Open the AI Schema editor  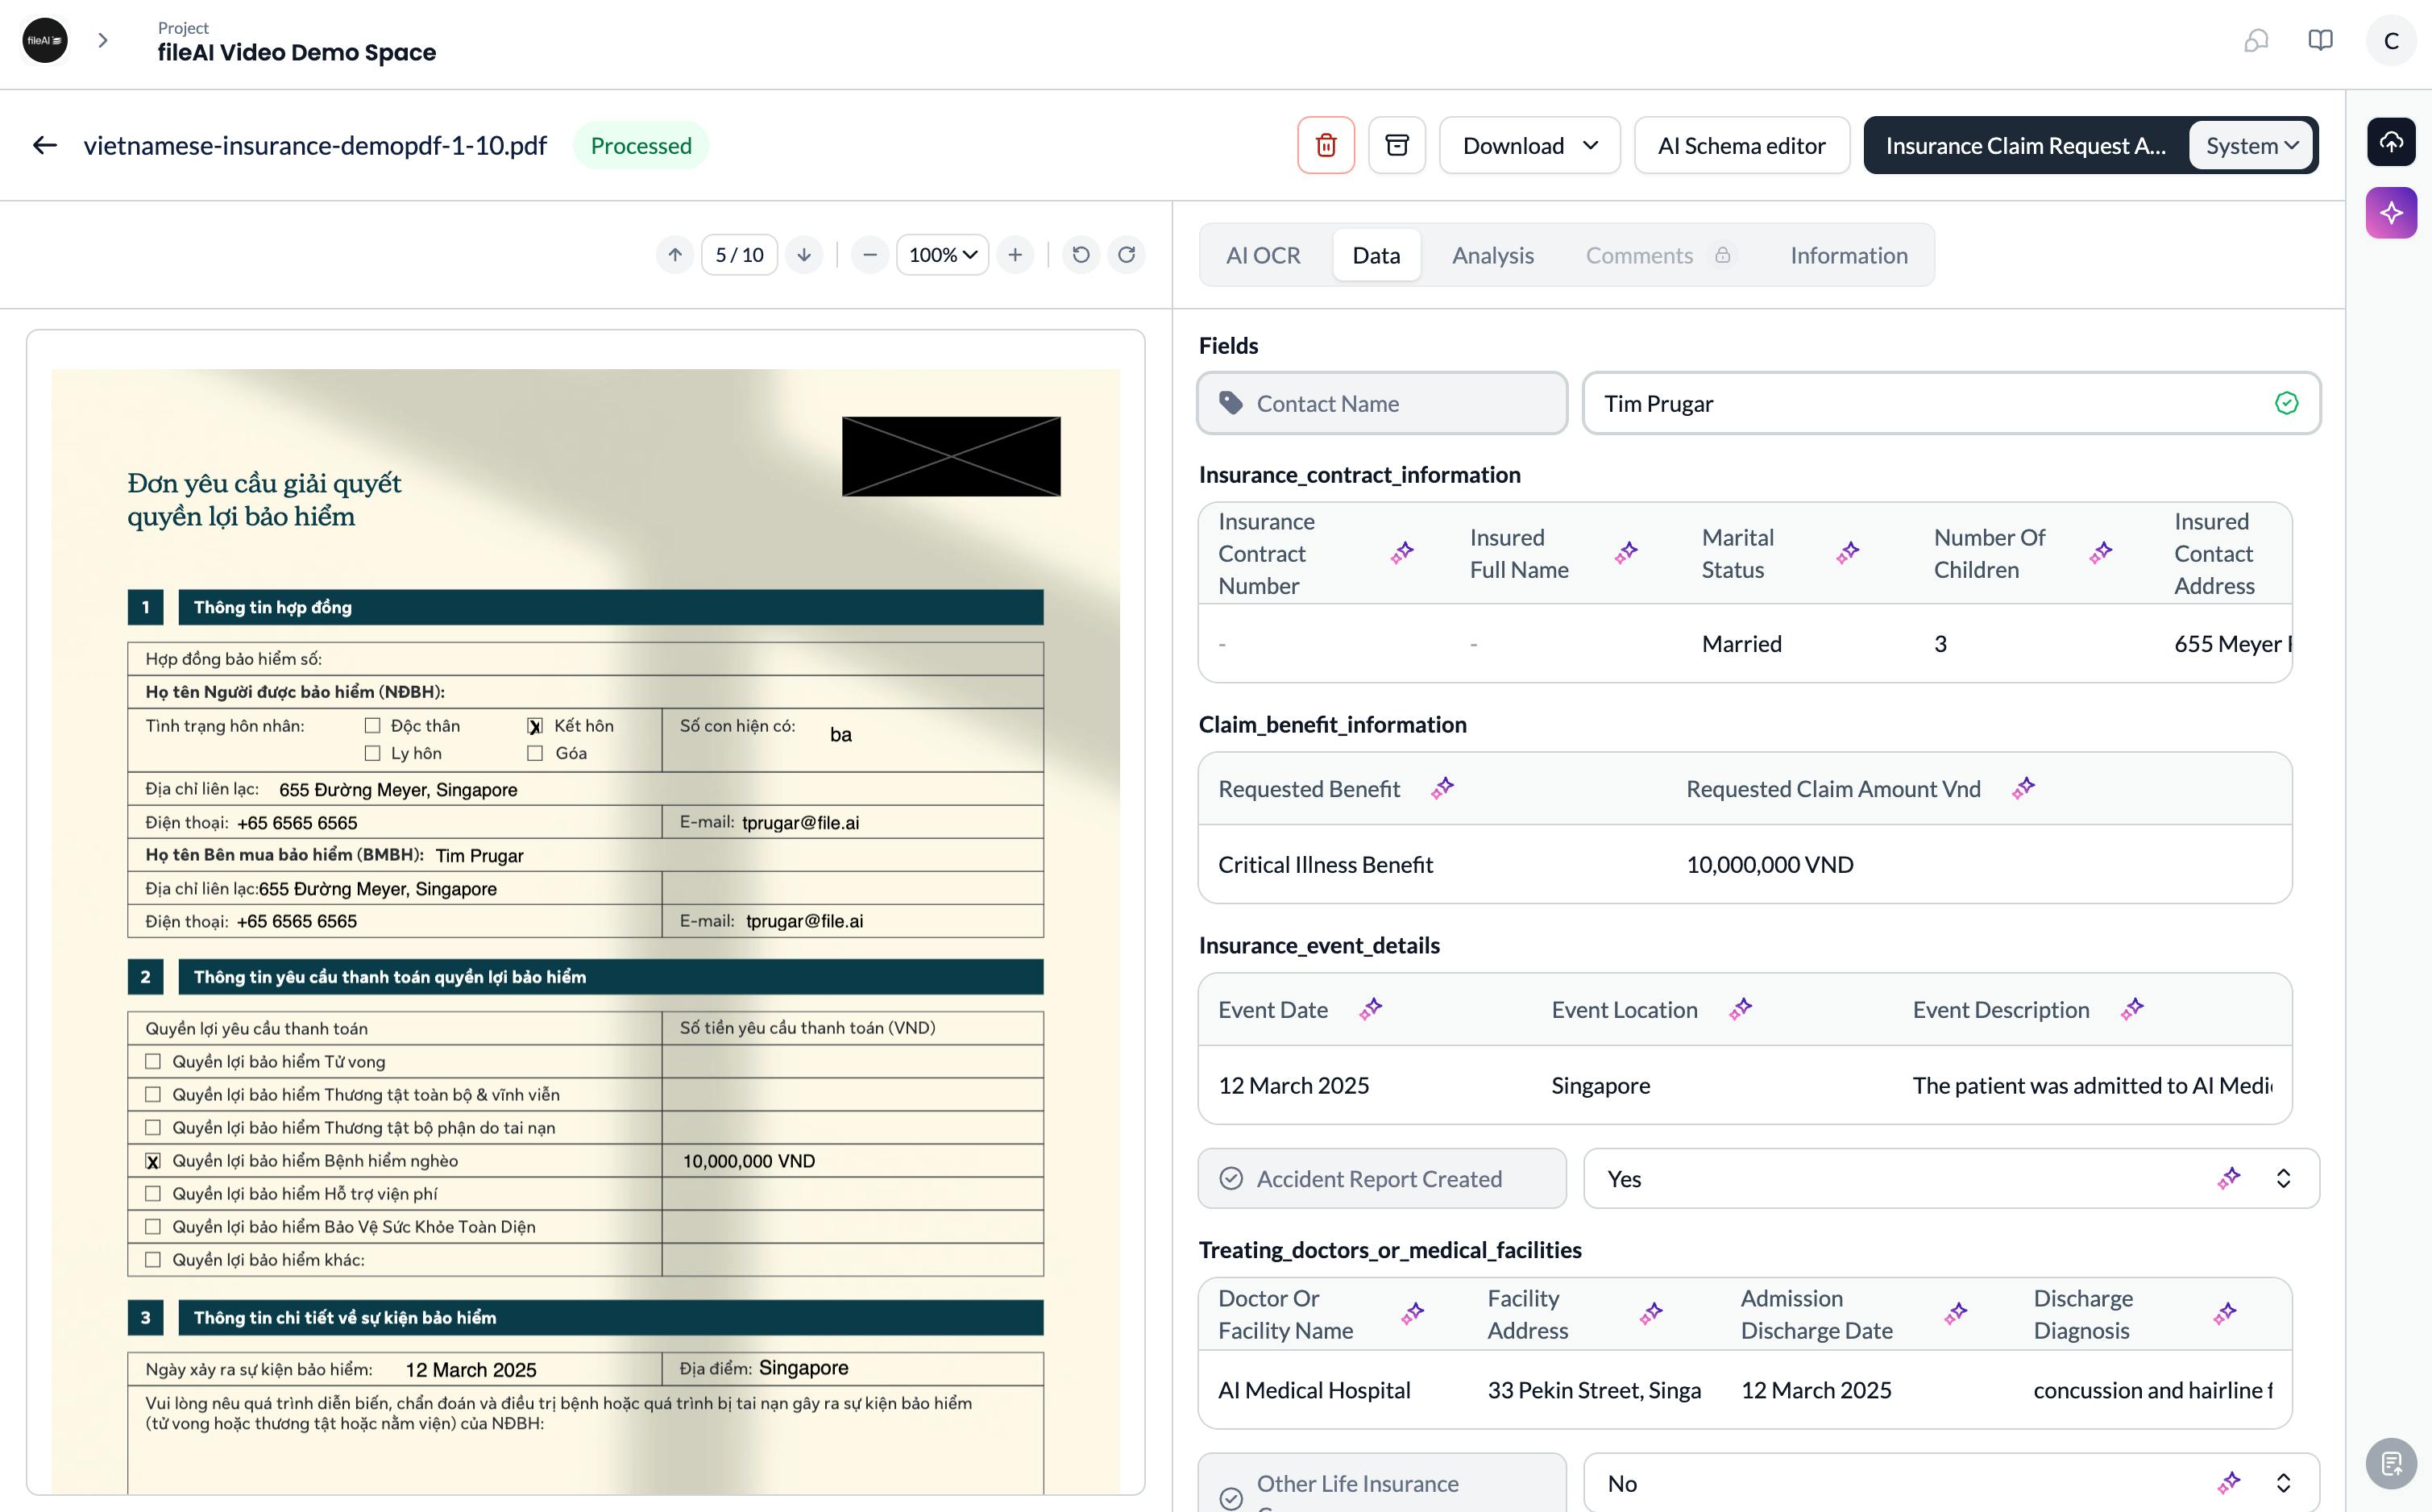point(1741,145)
